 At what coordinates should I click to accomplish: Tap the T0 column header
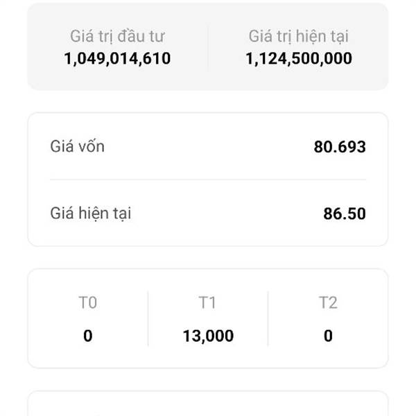87,302
